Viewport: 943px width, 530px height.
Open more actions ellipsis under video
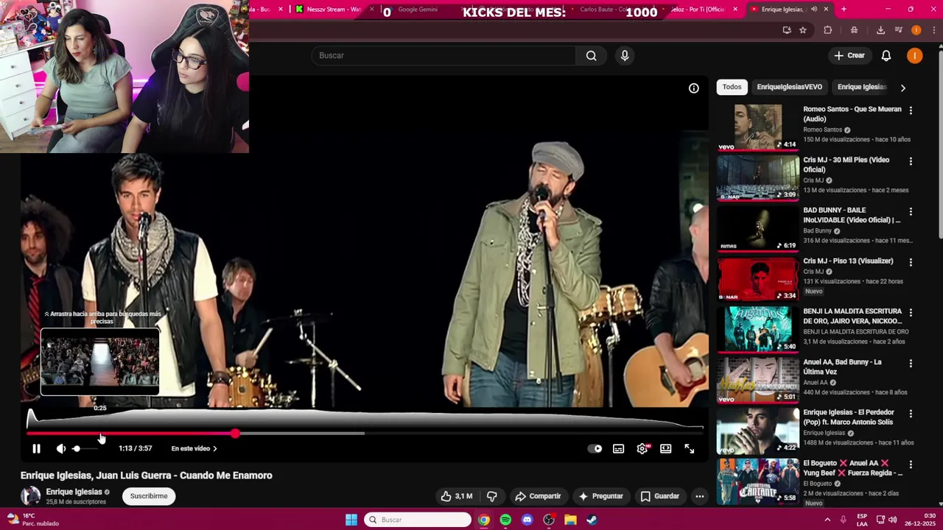tap(700, 496)
